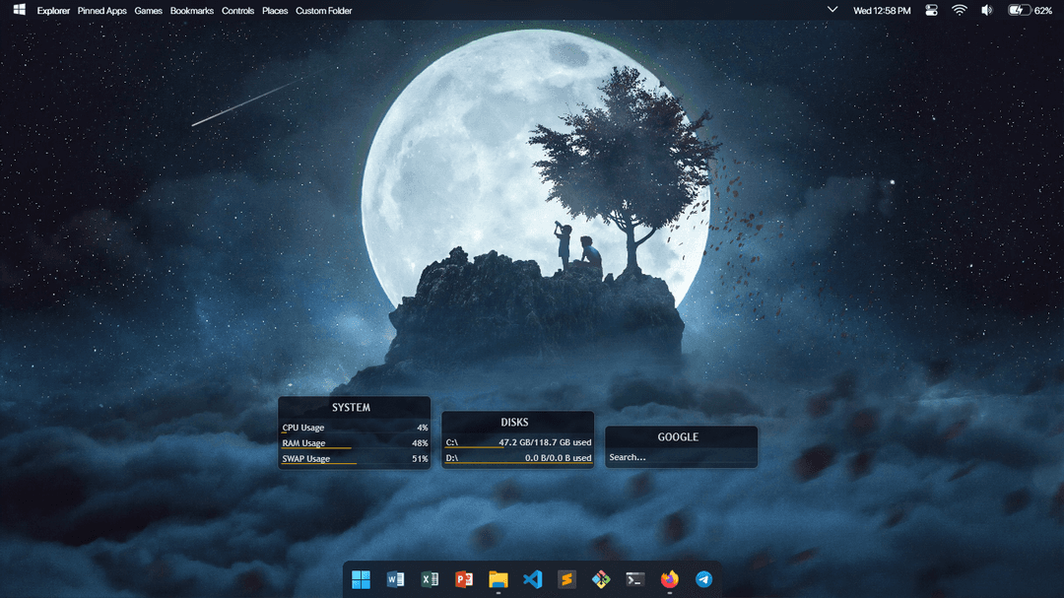The width and height of the screenshot is (1064, 598).
Task: Click the CPU 4% value
Action: 422,428
